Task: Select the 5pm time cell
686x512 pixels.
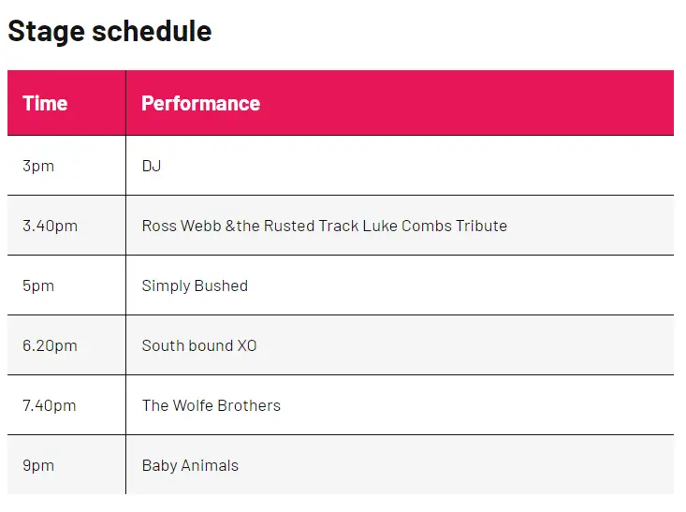Action: pos(66,285)
